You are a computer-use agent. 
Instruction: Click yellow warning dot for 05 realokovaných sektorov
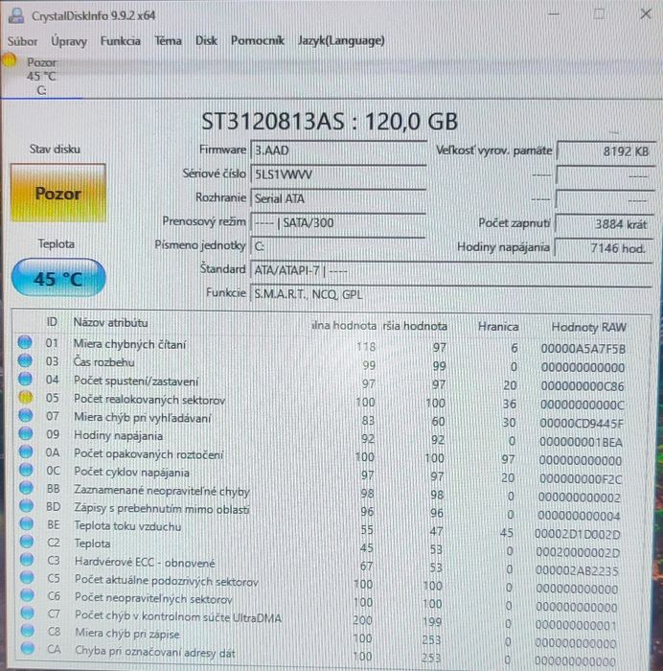coord(25,397)
